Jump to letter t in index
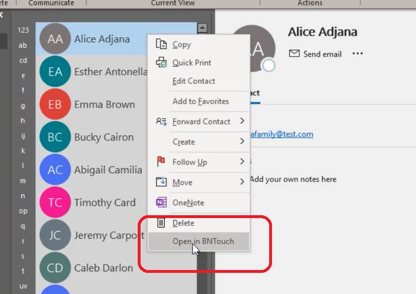This screenshot has height=294, width=416. (x=23, y=271)
